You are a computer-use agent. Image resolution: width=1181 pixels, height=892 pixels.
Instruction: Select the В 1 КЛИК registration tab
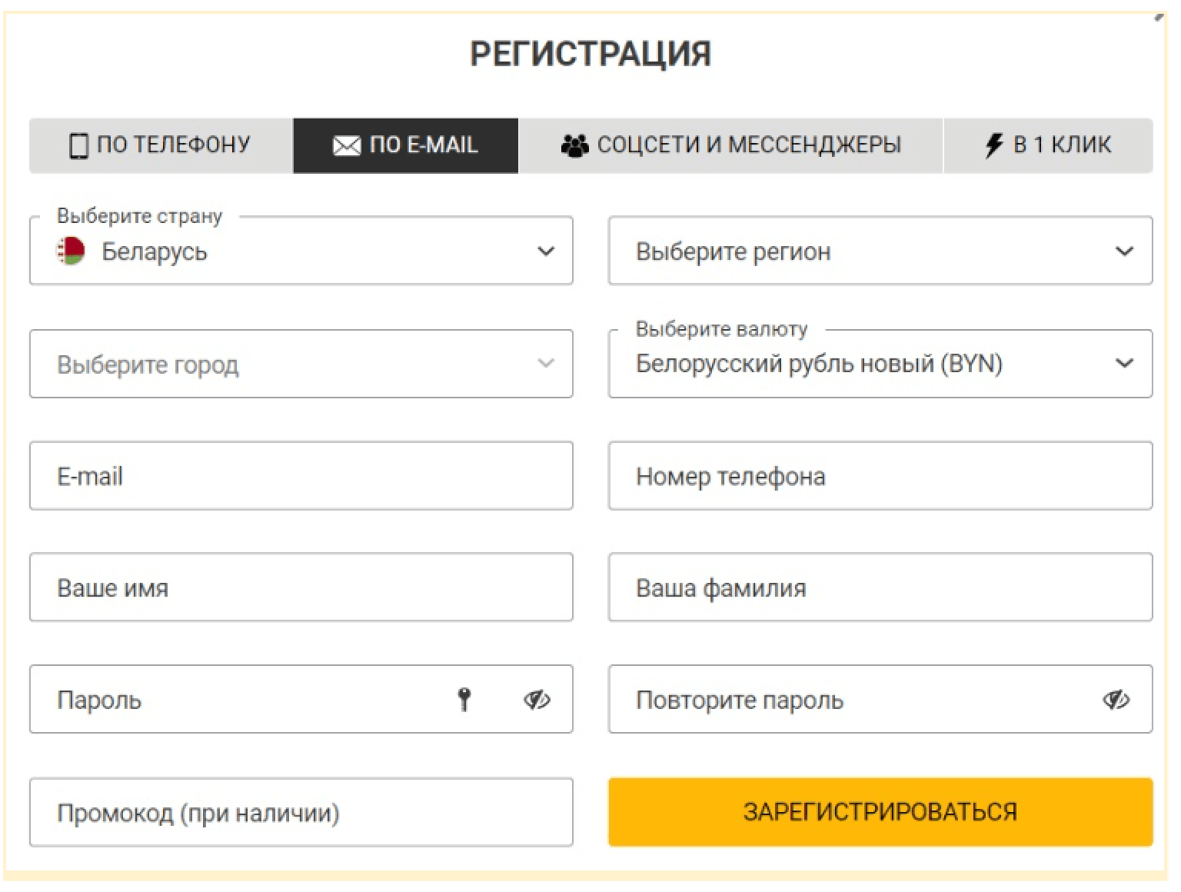click(1049, 144)
